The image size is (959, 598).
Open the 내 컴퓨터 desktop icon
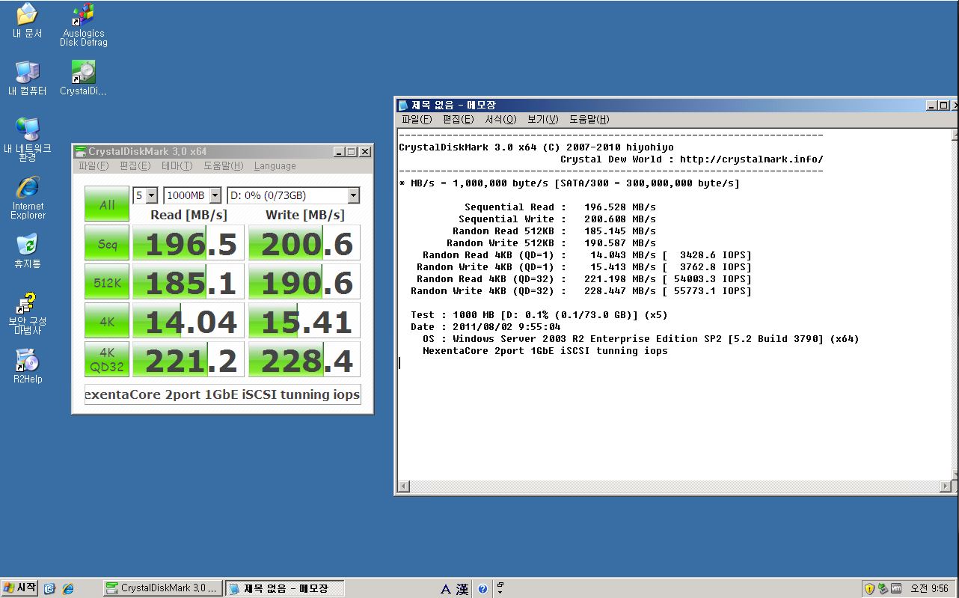pos(27,79)
